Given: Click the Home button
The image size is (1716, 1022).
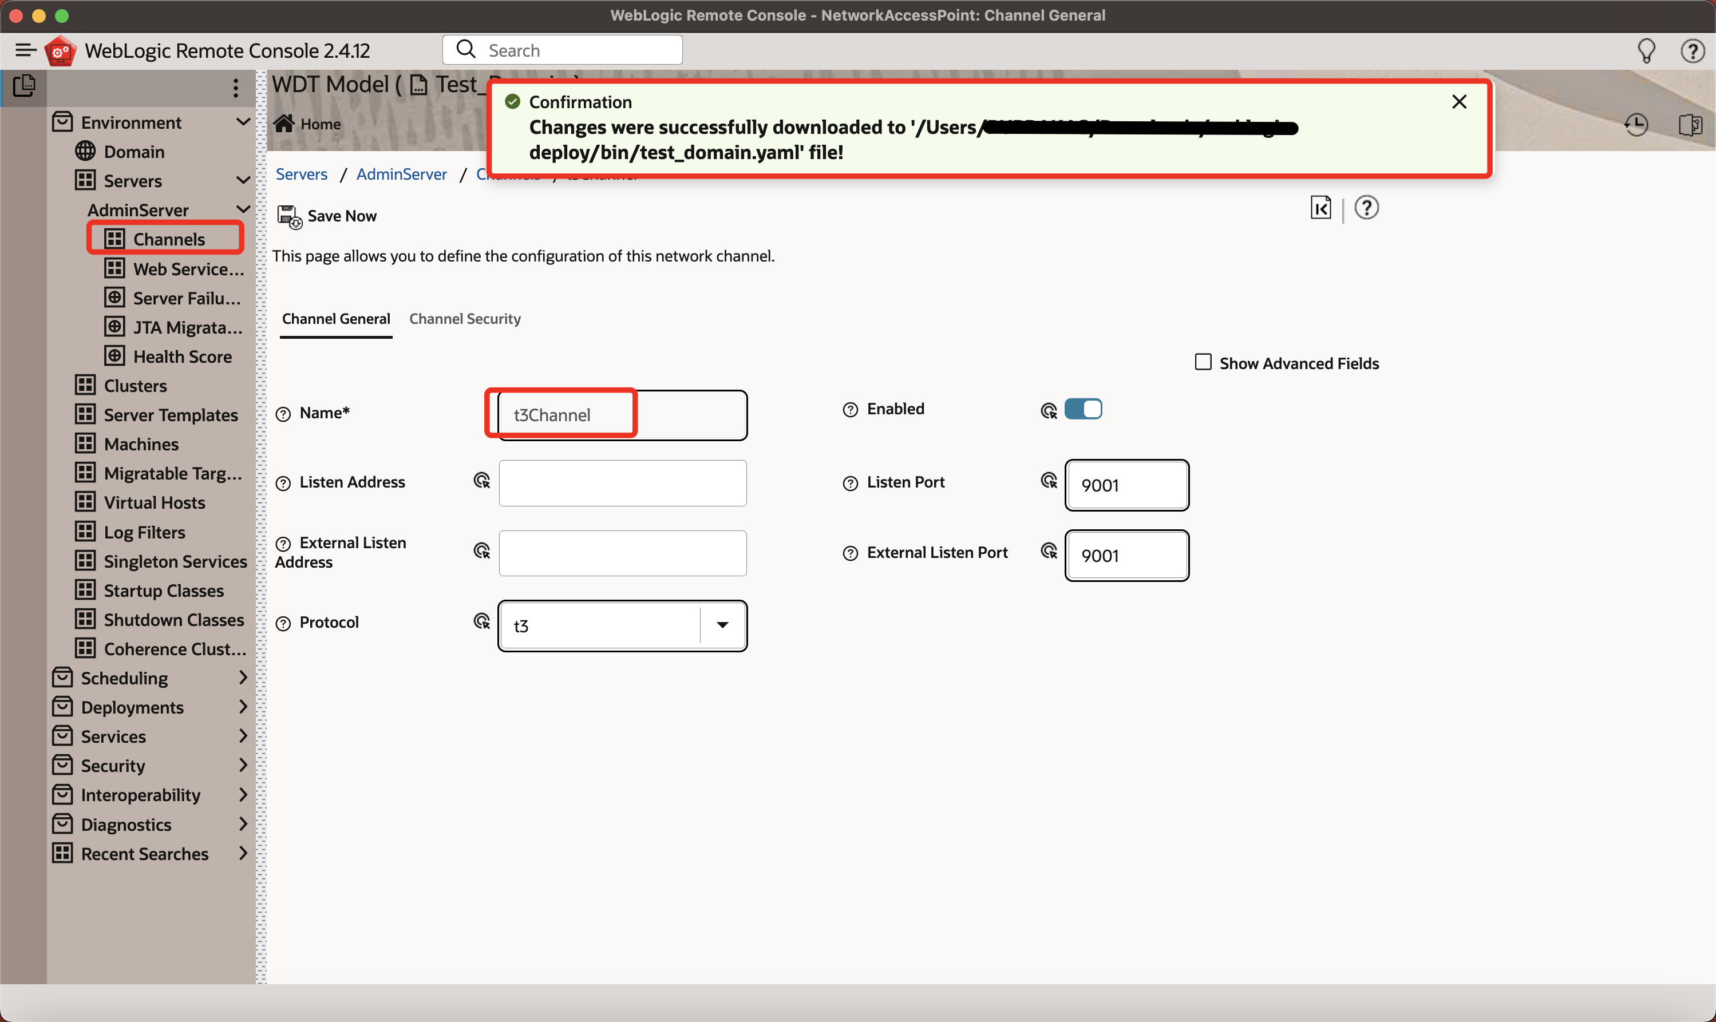Looking at the screenshot, I should click(x=308, y=124).
